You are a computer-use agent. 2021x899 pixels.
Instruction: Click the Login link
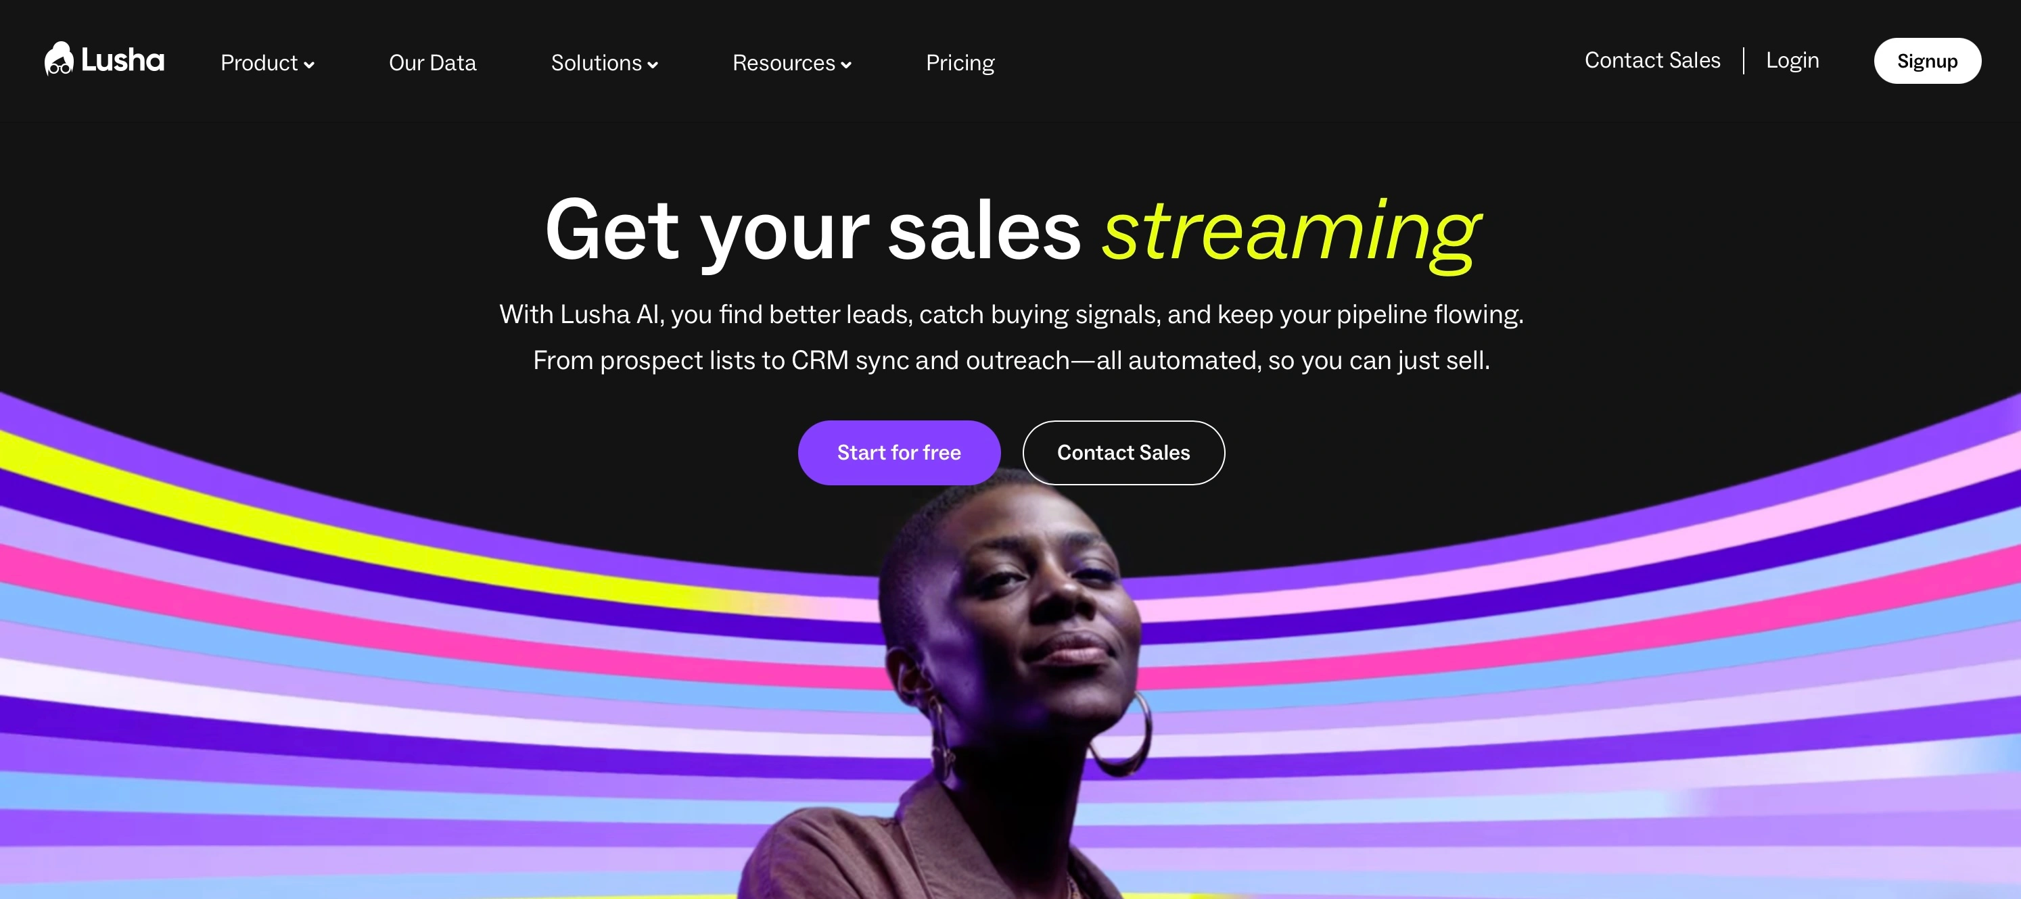click(x=1792, y=60)
